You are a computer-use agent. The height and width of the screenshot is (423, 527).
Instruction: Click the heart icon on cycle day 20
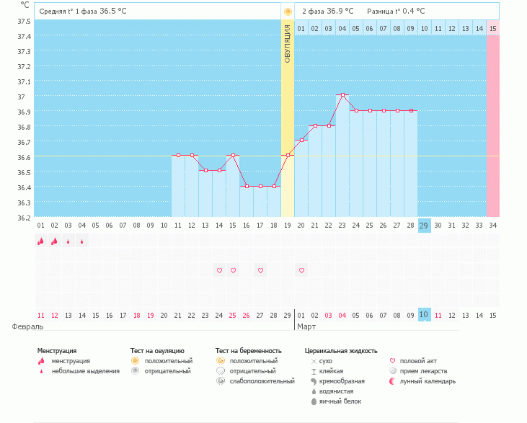pos(302,270)
